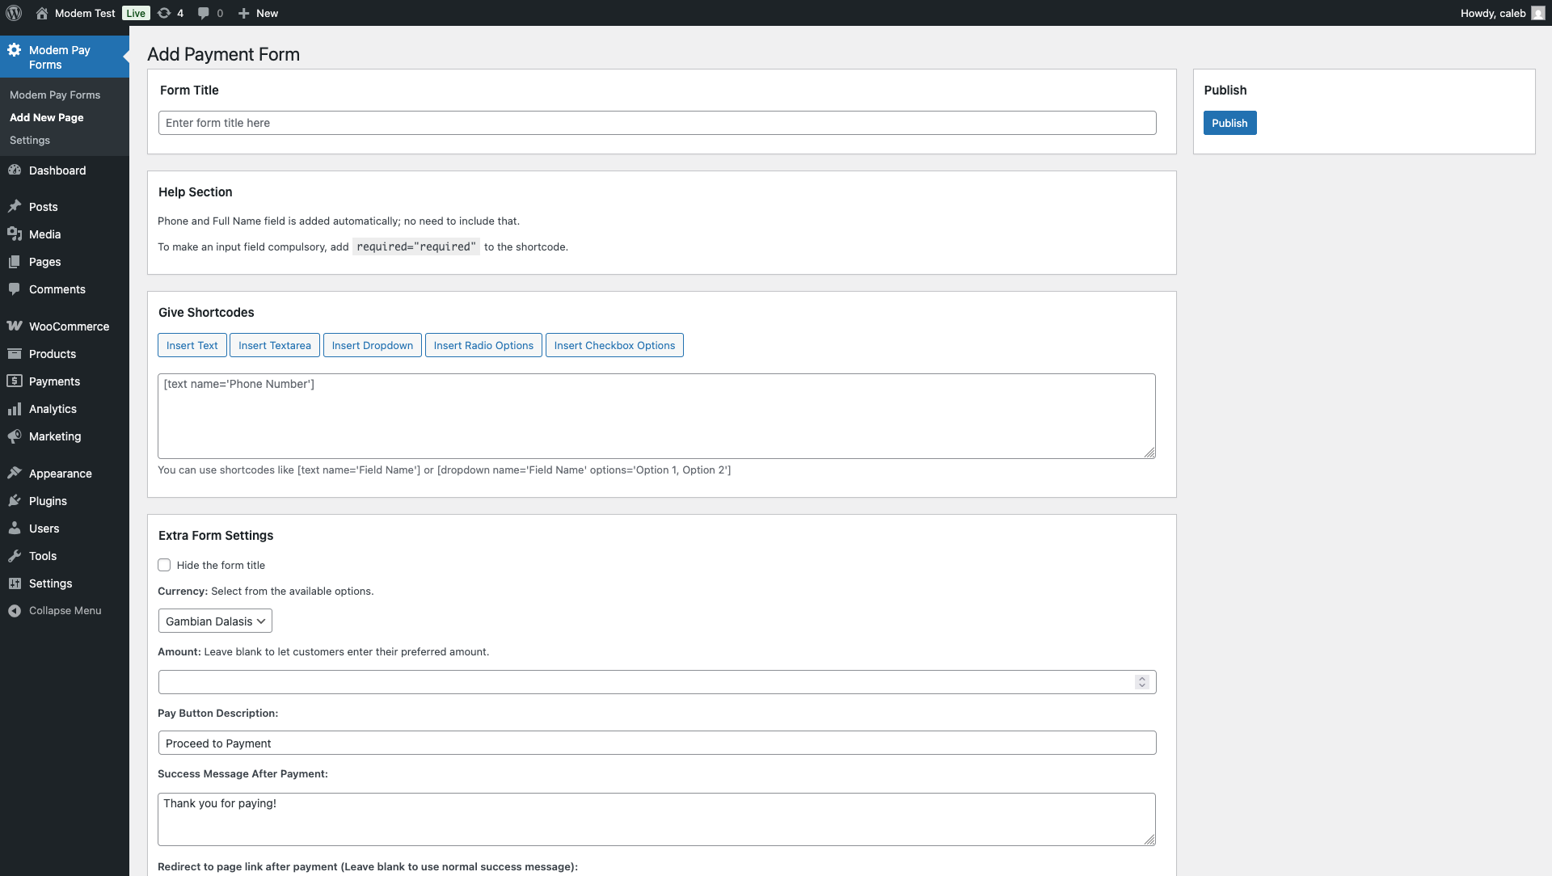This screenshot has height=876, width=1552.
Task: Open the Media library icon
Action: click(15, 234)
